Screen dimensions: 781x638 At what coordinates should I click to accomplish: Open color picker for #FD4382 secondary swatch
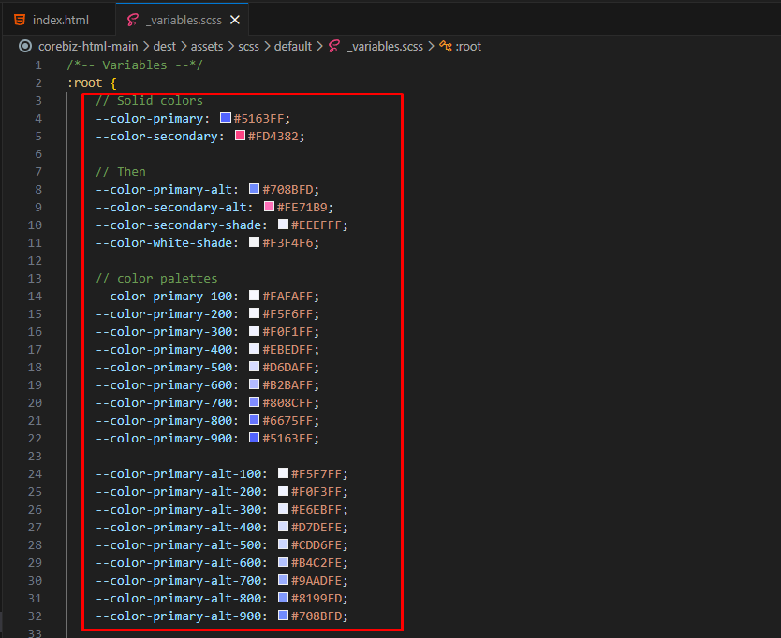tap(240, 136)
